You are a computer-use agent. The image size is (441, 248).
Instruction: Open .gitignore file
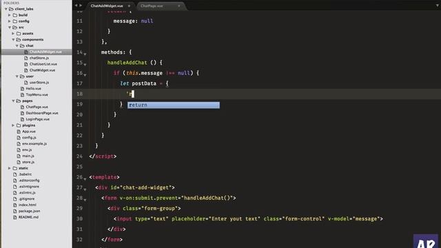click(26, 199)
